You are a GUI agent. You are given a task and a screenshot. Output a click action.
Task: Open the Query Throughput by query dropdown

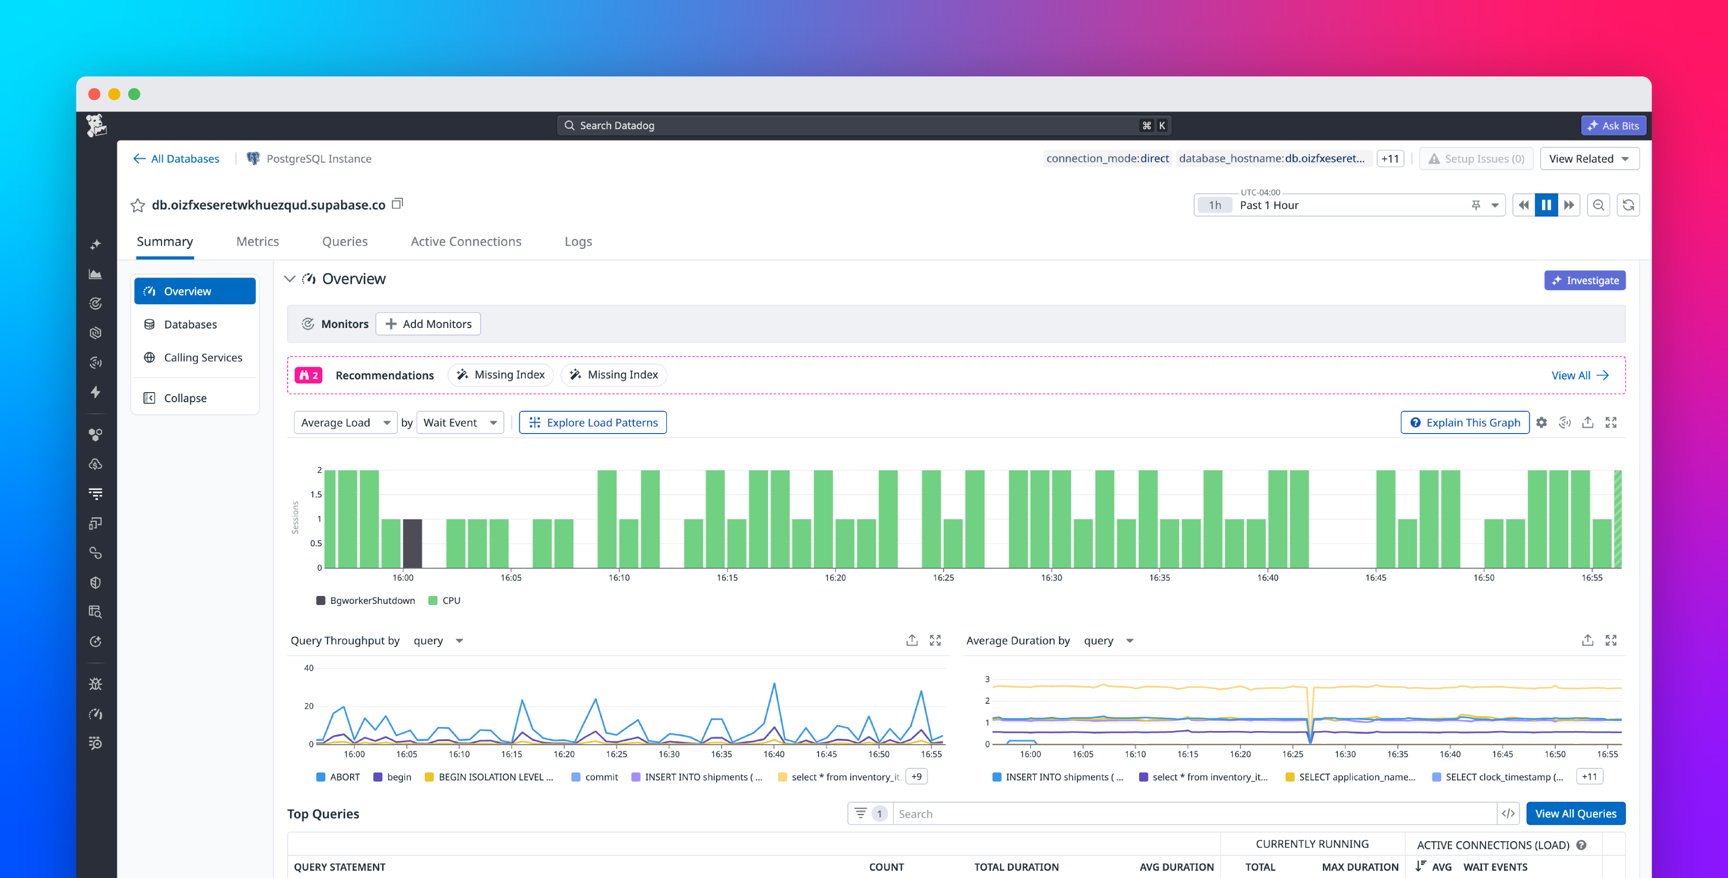tap(439, 641)
